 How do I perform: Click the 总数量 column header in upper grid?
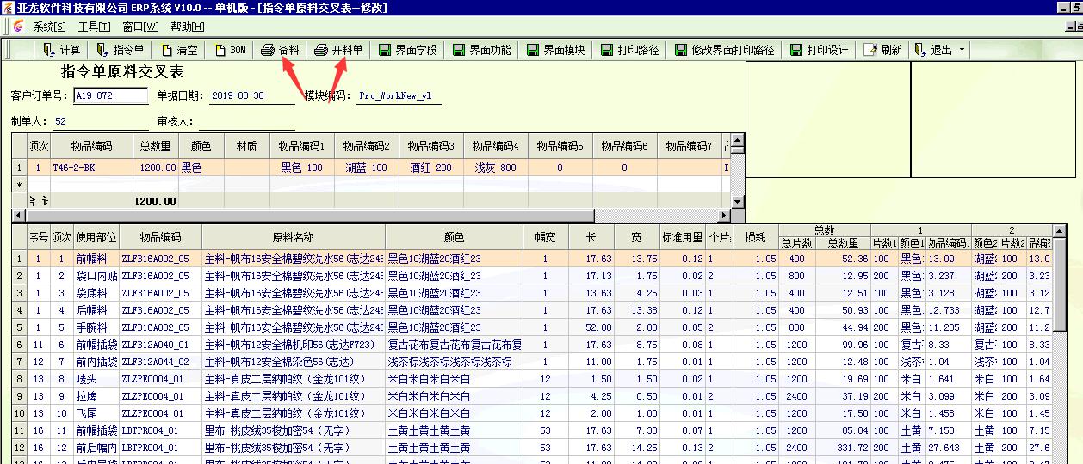pos(156,147)
